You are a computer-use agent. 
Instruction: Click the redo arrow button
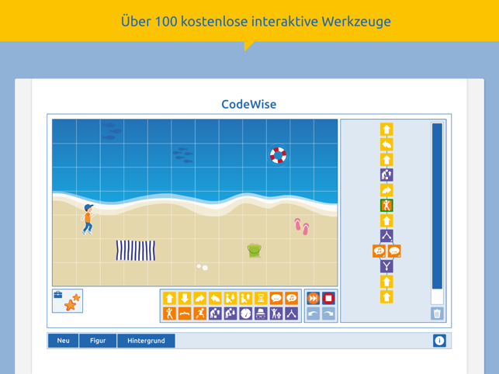pos(329,313)
